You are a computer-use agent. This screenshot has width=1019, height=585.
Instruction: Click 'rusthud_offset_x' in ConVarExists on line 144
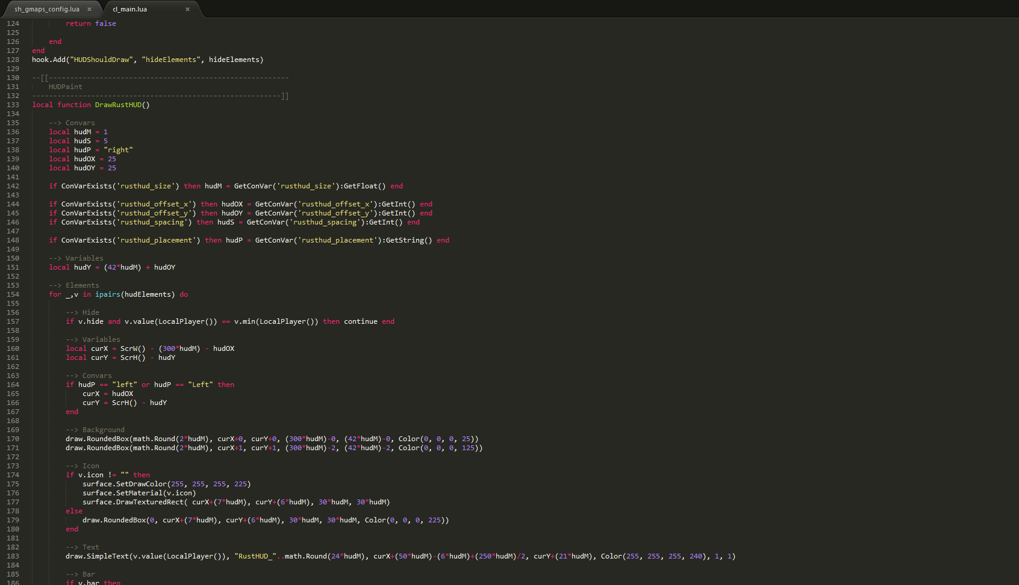pyautogui.click(x=154, y=204)
